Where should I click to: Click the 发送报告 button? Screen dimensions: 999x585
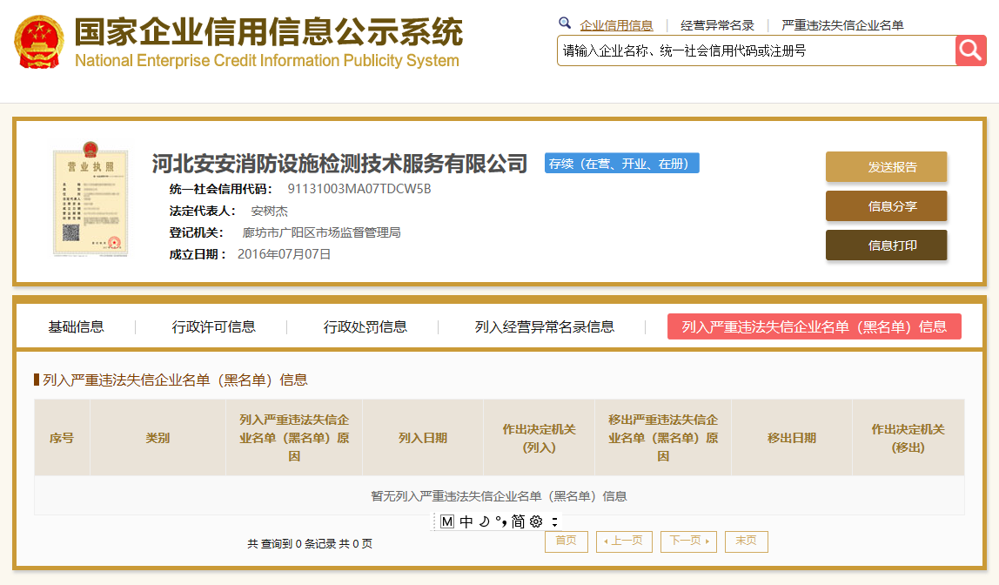tap(886, 167)
